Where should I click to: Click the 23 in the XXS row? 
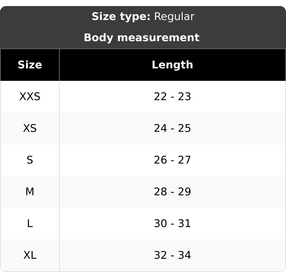[184, 97]
